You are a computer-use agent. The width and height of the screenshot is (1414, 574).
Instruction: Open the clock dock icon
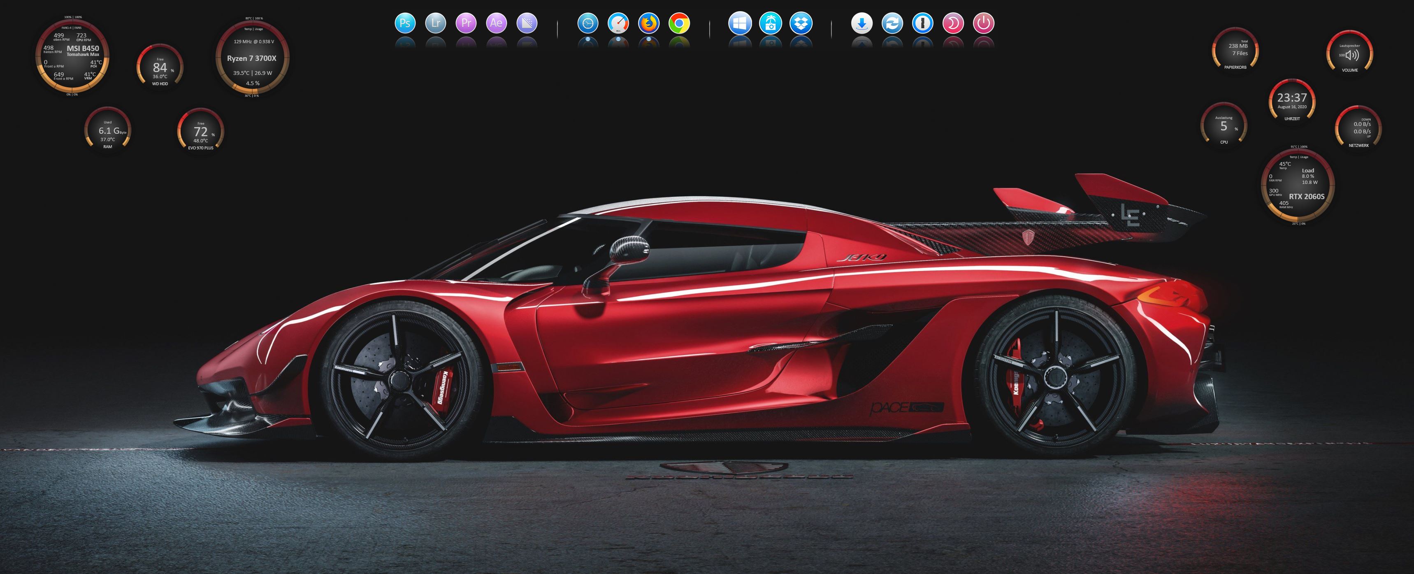coord(587,23)
